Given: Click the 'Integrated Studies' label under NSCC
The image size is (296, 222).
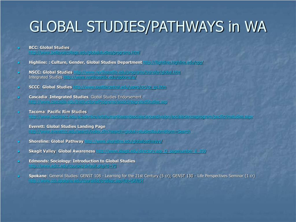Looking at the screenshot, I should [45, 77].
